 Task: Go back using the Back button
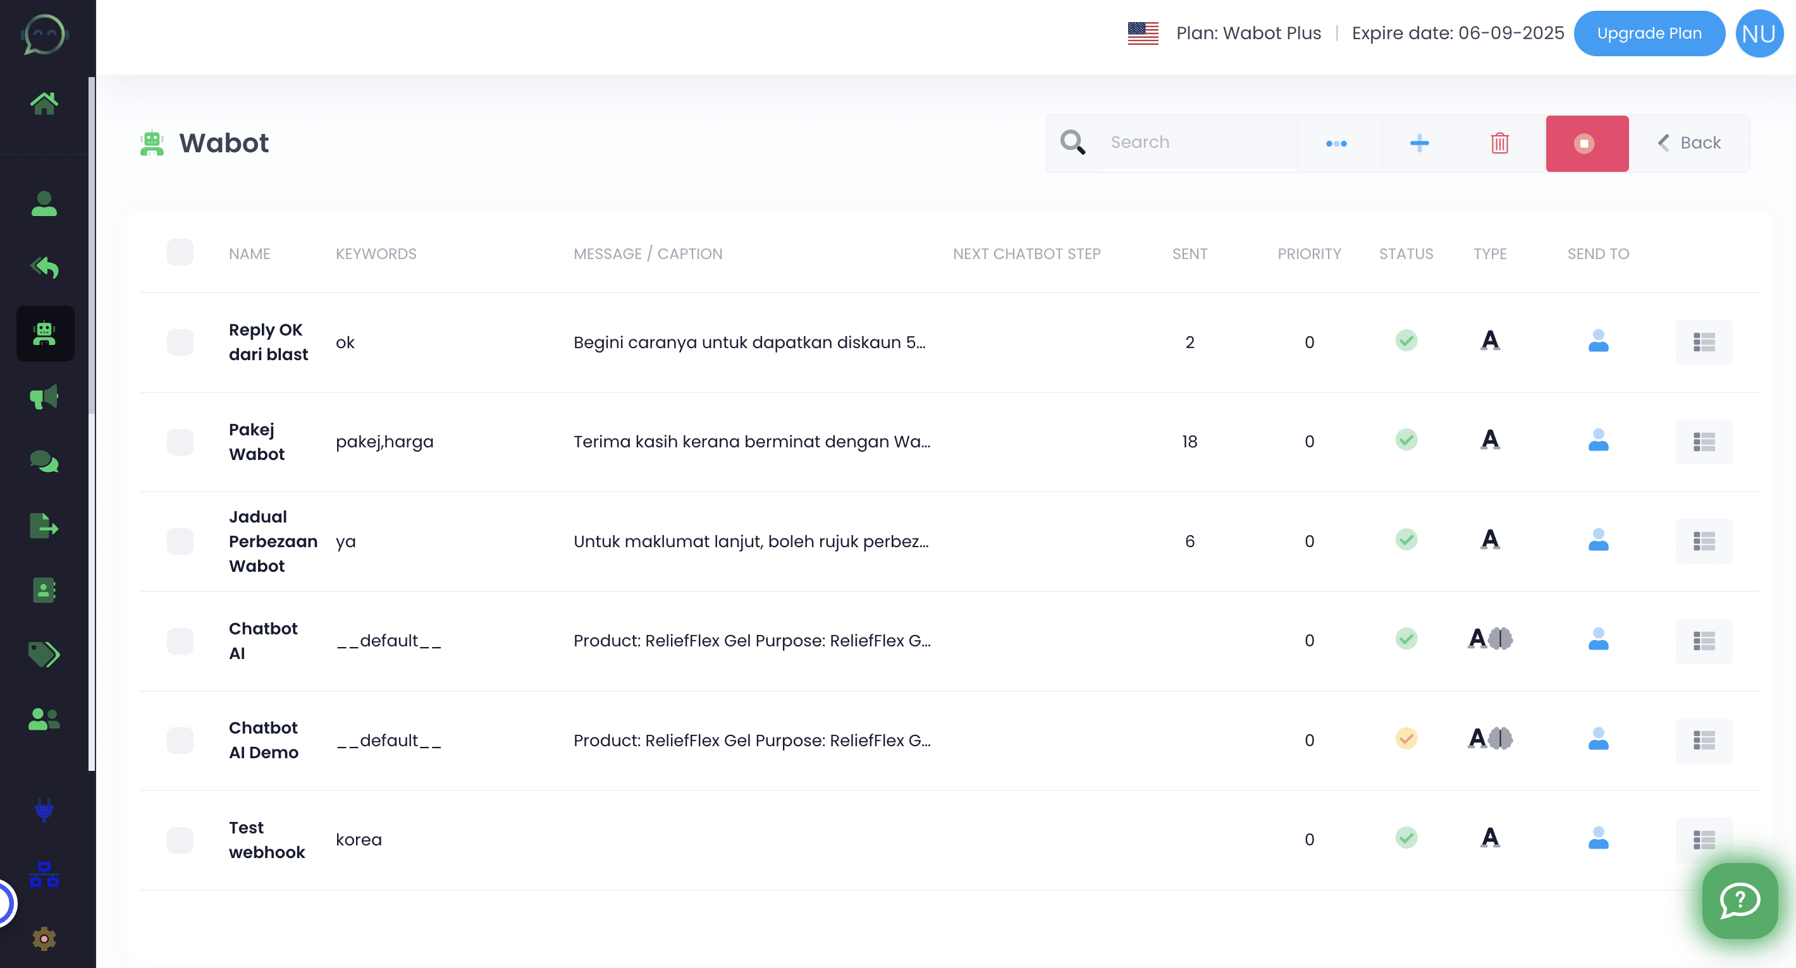tap(1688, 143)
